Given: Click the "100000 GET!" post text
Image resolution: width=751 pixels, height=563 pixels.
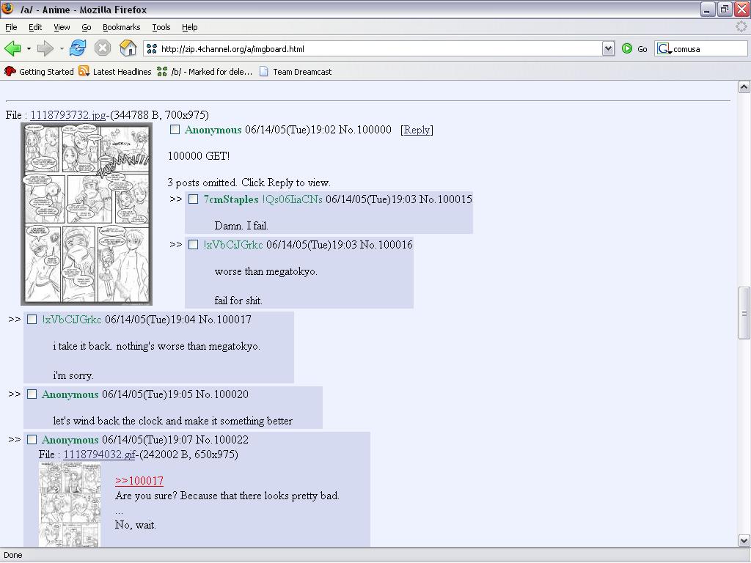Looking at the screenshot, I should click(x=199, y=156).
